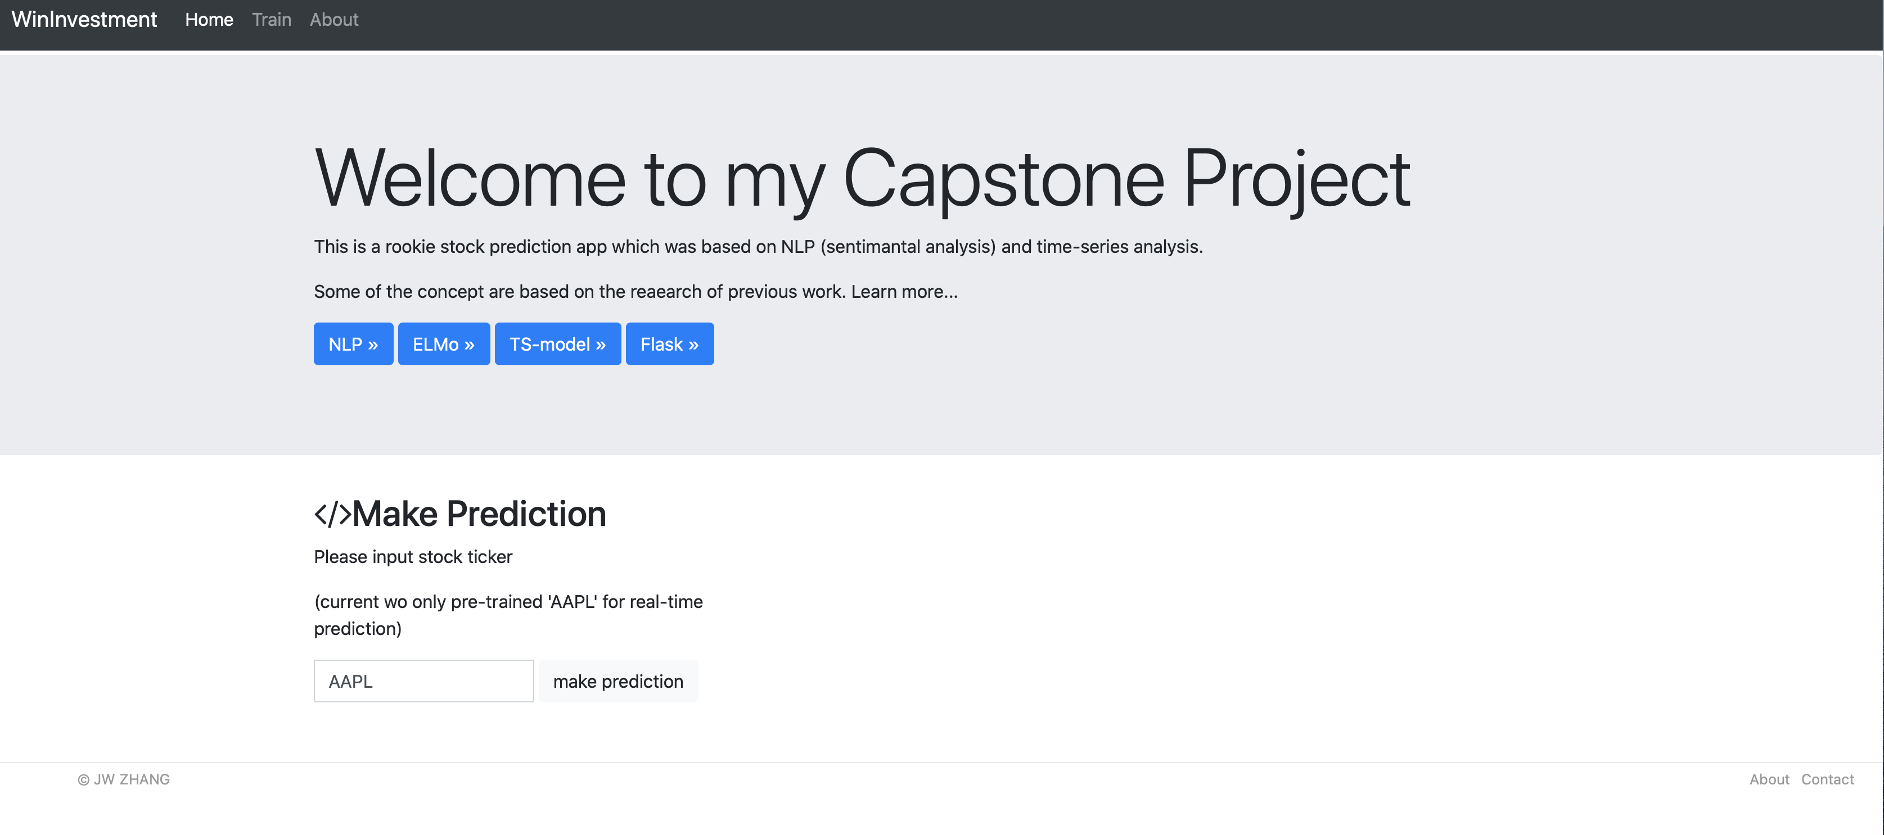
Task: Click the 'Learn more...' text
Action: coord(904,292)
